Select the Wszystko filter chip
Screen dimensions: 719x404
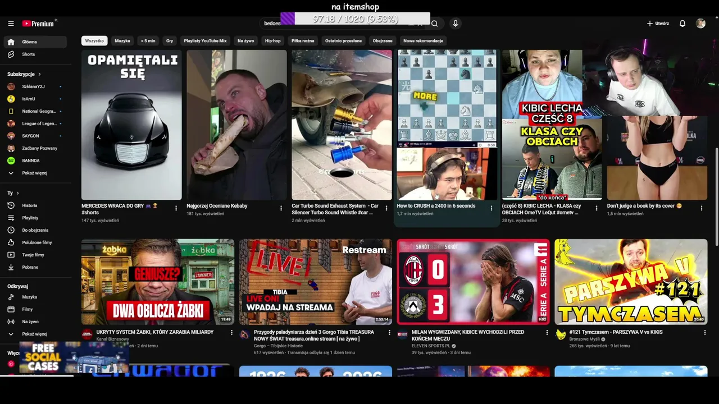pos(94,41)
